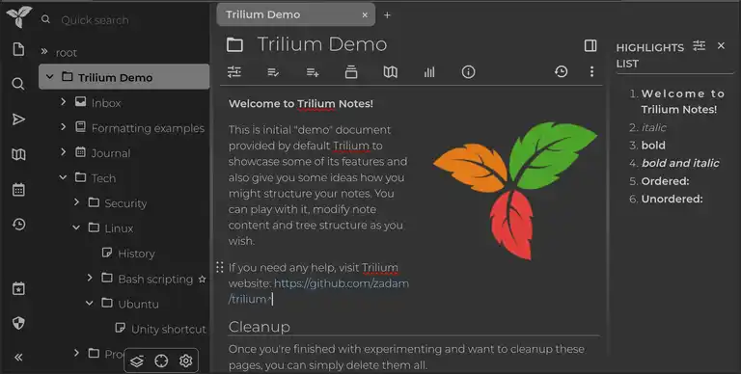Viewport: 741px width, 374px height.
Task: Open inherited attributes icon in ribbon
Action: coord(313,72)
